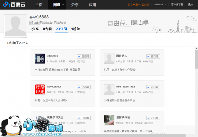Open the 客户端下载 link
This screenshot has width=198, height=137.
coord(177,5)
